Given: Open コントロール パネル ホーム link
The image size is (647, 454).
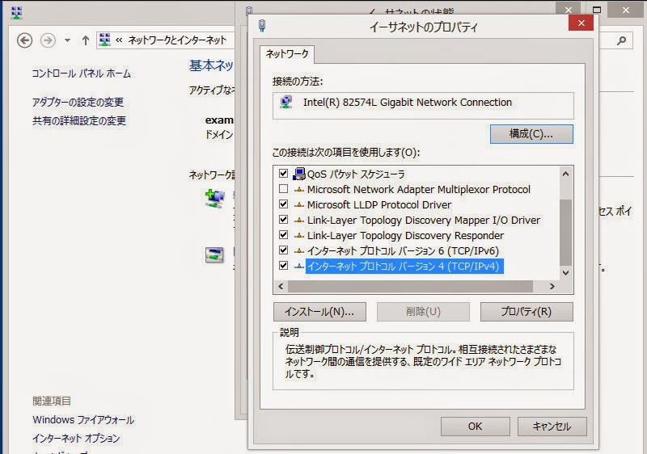Looking at the screenshot, I should [x=82, y=74].
